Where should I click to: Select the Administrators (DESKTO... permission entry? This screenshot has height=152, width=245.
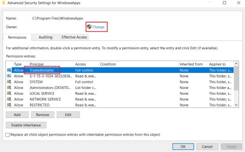click(120, 87)
